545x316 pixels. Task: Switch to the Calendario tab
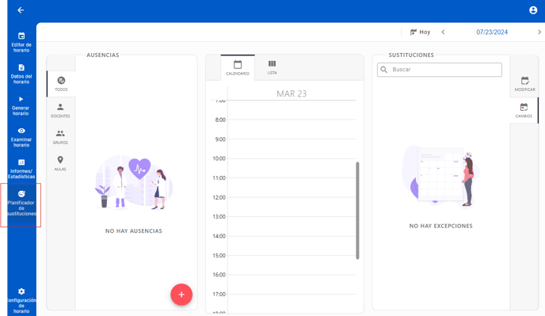[238, 68]
